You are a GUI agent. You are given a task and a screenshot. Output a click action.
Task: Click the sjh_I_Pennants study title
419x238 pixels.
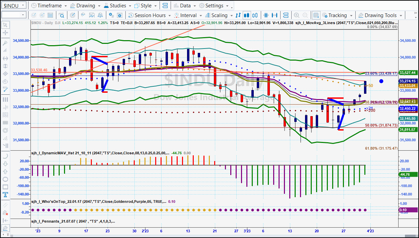point(73,221)
